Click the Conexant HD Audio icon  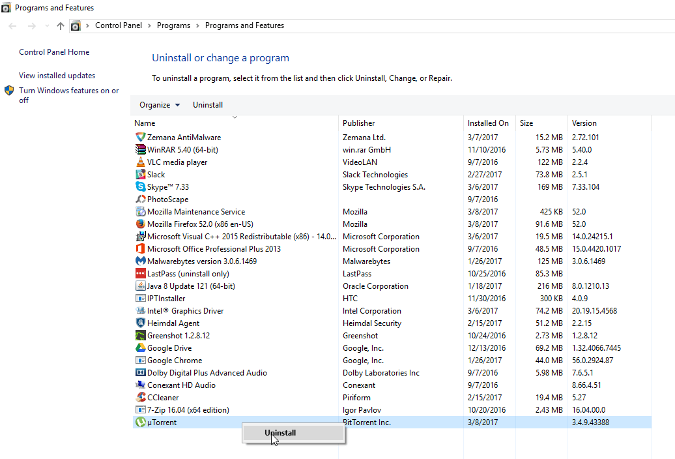[x=140, y=385]
